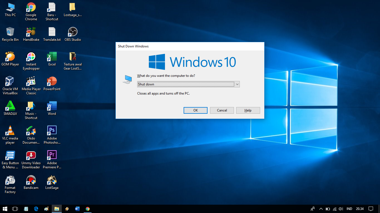The width and height of the screenshot is (380, 213).
Task: Select the Google Chrome desktop shortcut
Action: coord(31,12)
